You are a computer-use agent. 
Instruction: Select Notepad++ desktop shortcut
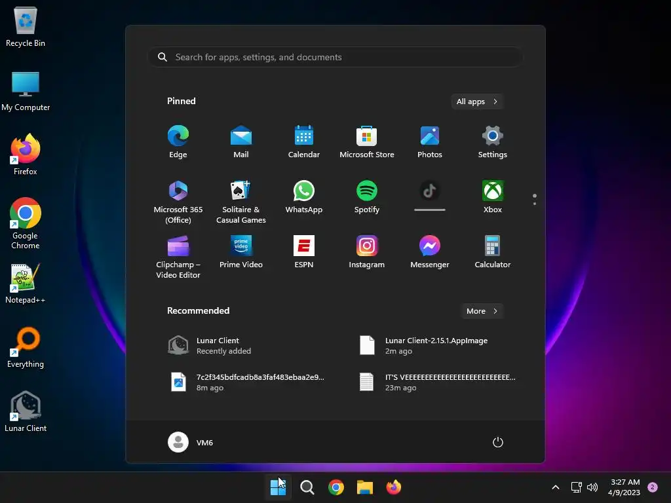(x=26, y=284)
